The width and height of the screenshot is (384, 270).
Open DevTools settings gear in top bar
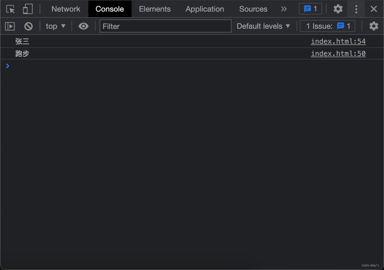tap(338, 9)
